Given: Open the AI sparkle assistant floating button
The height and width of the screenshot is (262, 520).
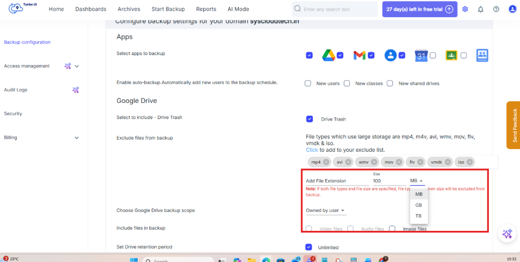Looking at the screenshot, I should (x=507, y=234).
